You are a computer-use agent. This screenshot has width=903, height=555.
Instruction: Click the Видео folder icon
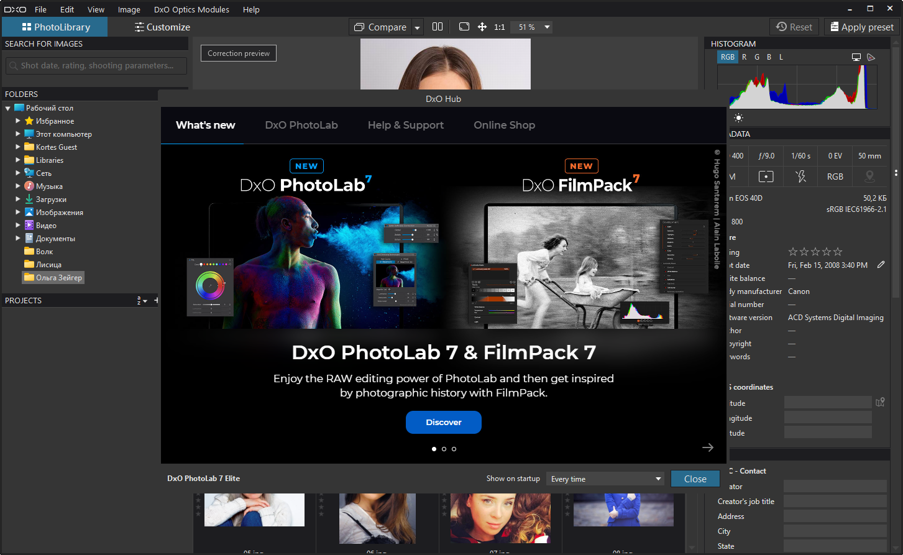pyautogui.click(x=29, y=225)
